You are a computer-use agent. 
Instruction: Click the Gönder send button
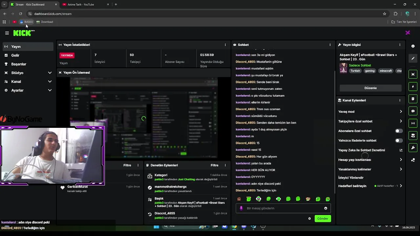point(323,219)
